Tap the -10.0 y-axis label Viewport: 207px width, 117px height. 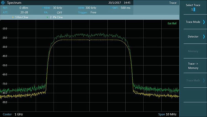(5, 29)
